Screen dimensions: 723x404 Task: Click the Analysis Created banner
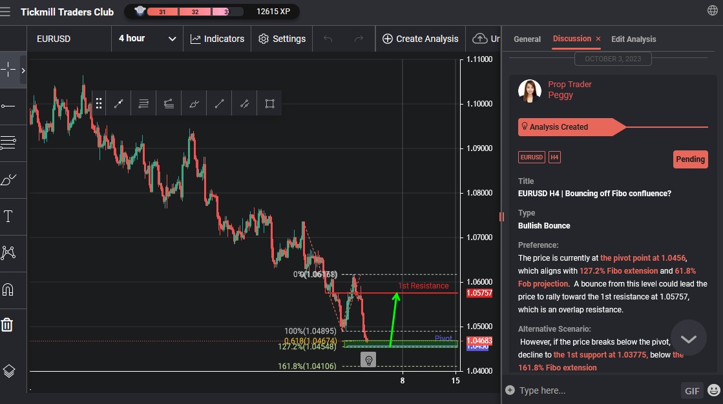pyautogui.click(x=572, y=127)
